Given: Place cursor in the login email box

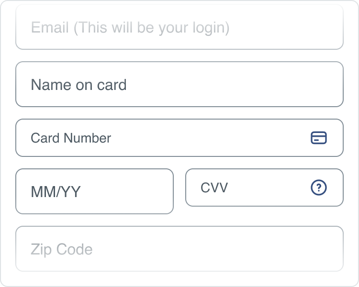Looking at the screenshot, I should (179, 27).
